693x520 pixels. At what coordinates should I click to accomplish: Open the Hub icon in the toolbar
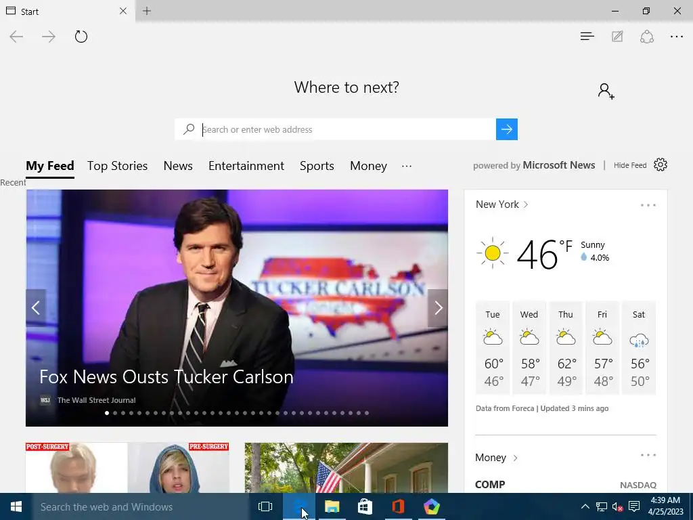587,37
